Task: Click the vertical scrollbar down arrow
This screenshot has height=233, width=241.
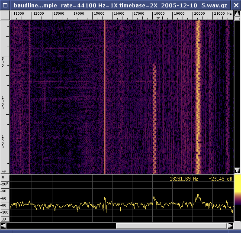Action: [237, 170]
